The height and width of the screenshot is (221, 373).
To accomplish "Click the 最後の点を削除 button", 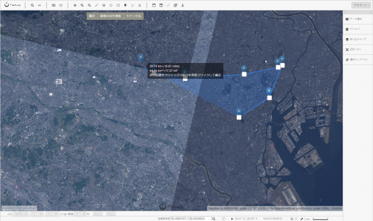I will pyautogui.click(x=111, y=16).
